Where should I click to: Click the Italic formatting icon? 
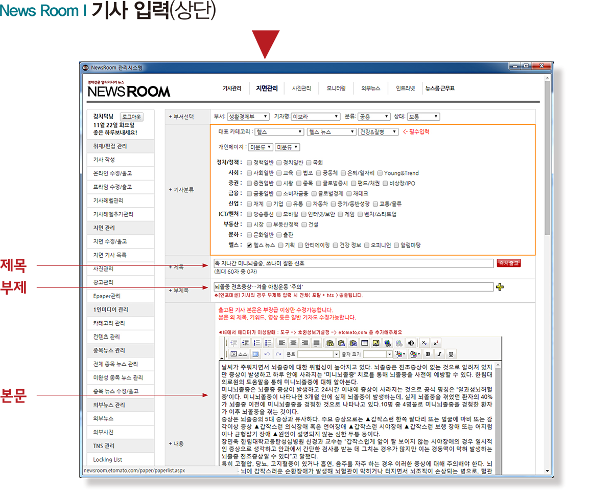[x=439, y=354]
